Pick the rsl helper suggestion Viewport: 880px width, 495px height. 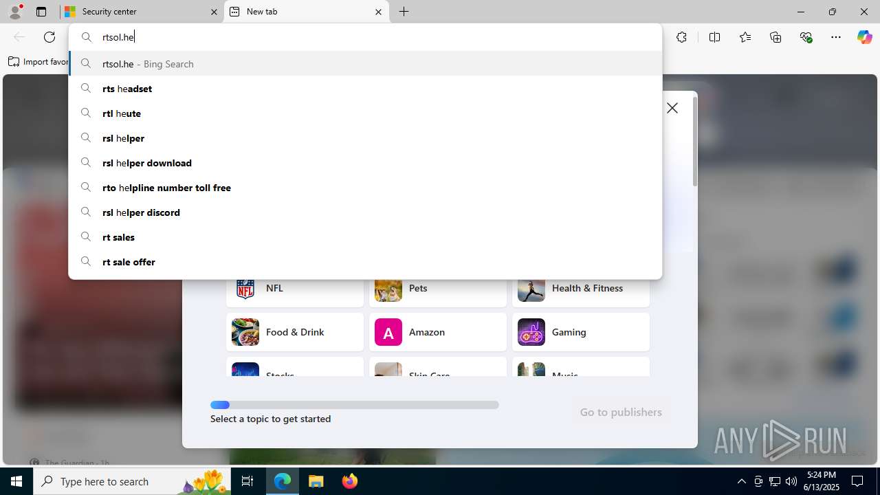point(365,138)
